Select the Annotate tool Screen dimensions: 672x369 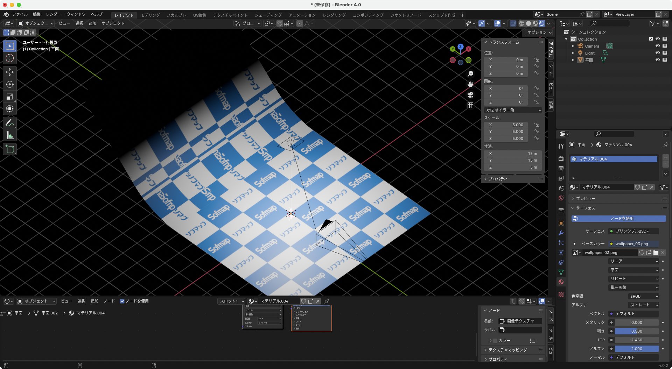click(10, 122)
